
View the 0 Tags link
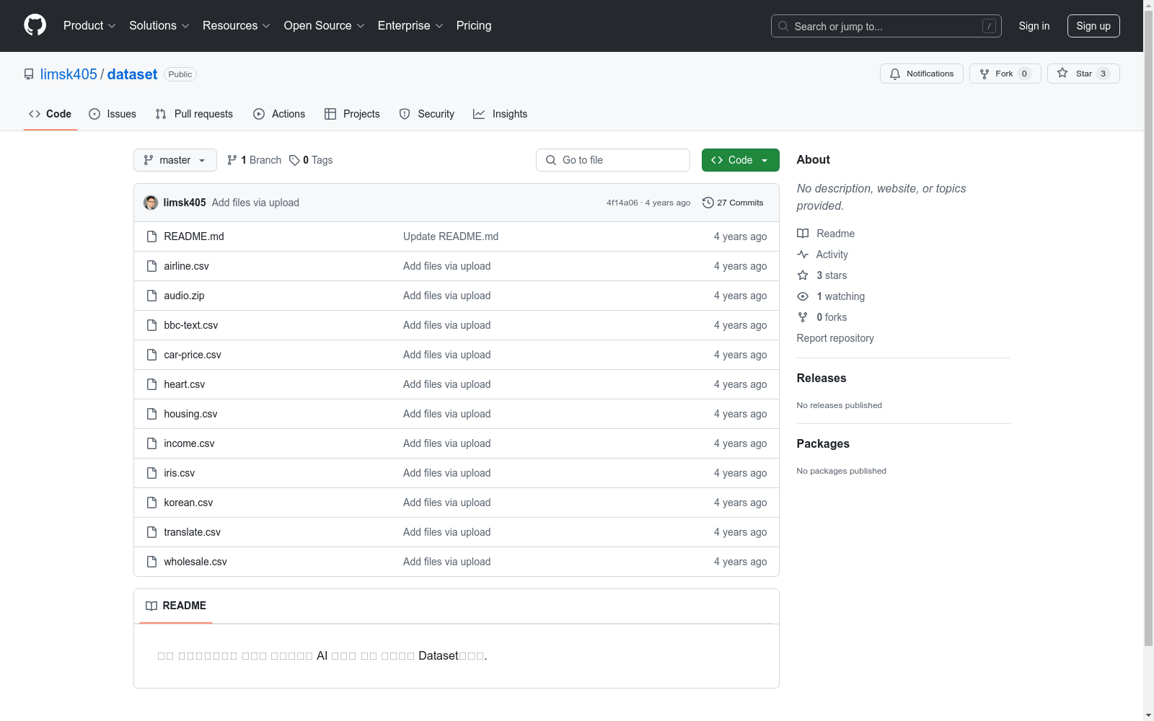311,160
